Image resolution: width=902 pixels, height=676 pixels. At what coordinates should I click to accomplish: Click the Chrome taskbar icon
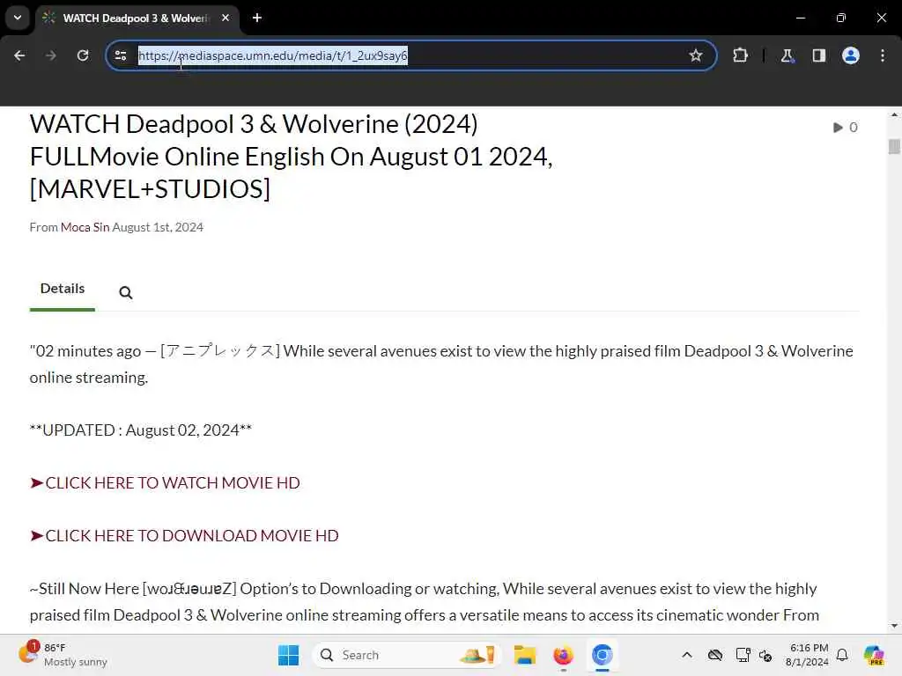tap(602, 655)
